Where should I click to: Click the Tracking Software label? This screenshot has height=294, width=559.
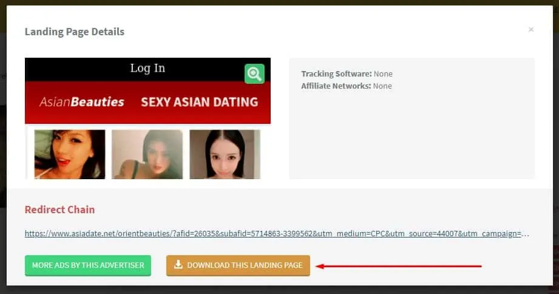336,74
